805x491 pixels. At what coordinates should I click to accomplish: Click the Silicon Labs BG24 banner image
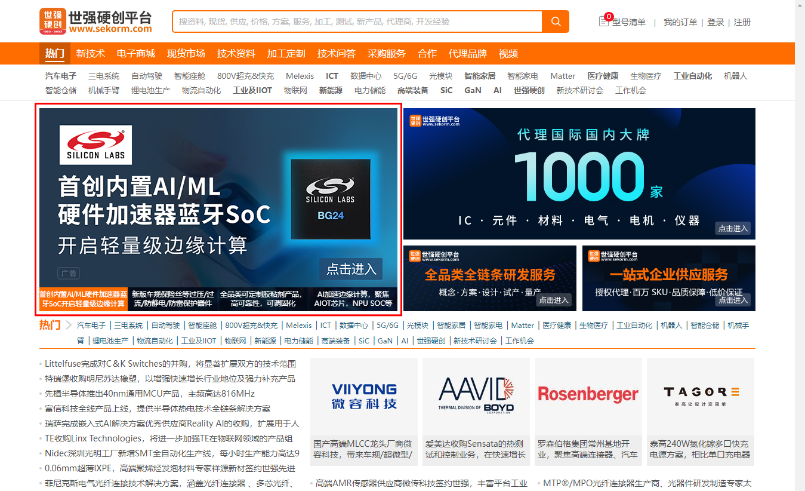218,198
